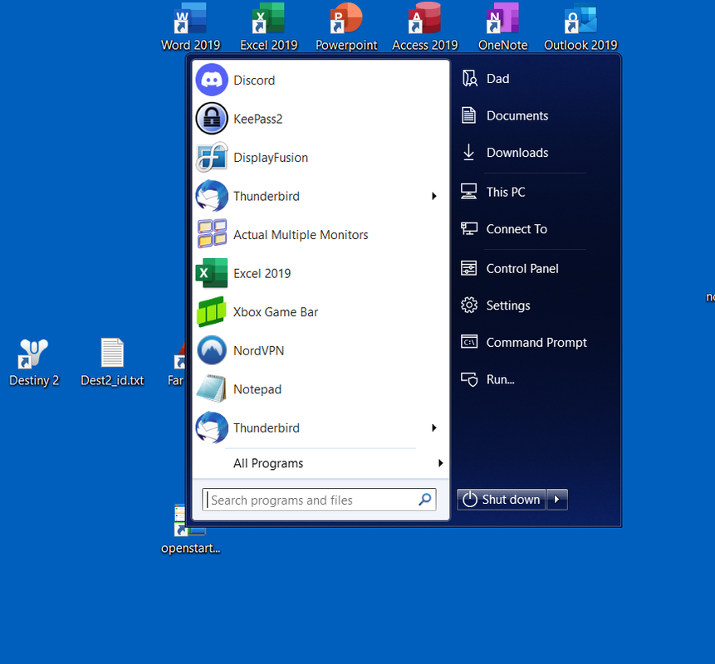Click the "KeePass2" program name
Viewport: 715px width, 664px height.
coord(257,119)
